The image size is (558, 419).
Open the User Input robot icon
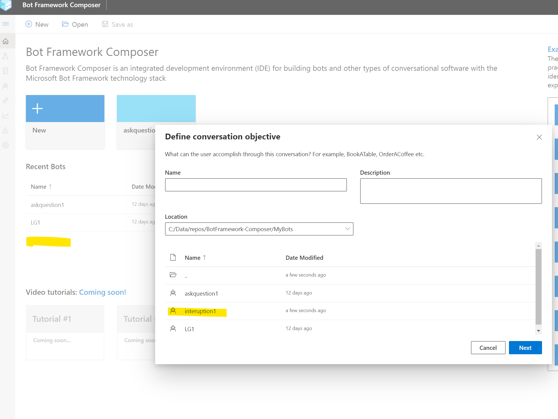coord(6,85)
